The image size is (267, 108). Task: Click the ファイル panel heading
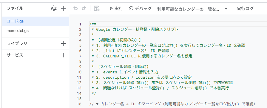(x=15, y=9)
